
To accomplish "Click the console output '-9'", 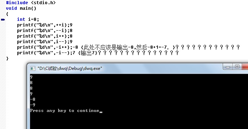I will 33,105.
